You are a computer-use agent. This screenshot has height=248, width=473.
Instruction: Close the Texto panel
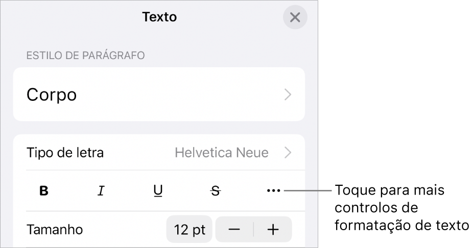(295, 17)
